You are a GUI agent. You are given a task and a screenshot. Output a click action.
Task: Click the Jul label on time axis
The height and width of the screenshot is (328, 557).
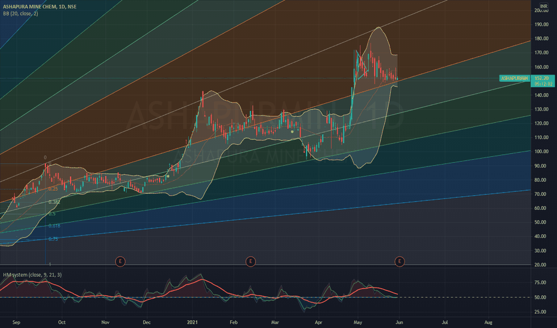445,322
